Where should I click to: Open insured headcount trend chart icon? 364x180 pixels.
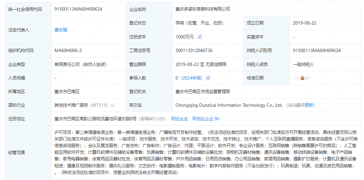(x=208, y=78)
